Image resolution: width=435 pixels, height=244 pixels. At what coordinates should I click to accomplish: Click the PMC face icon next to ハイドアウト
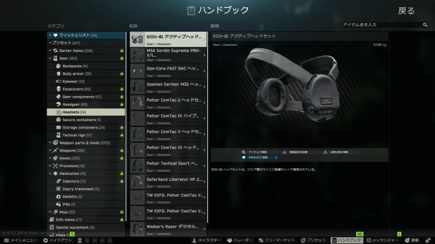(x=80, y=240)
